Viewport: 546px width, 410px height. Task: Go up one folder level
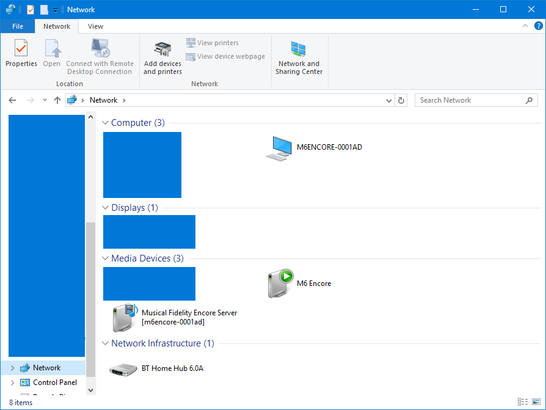click(57, 100)
